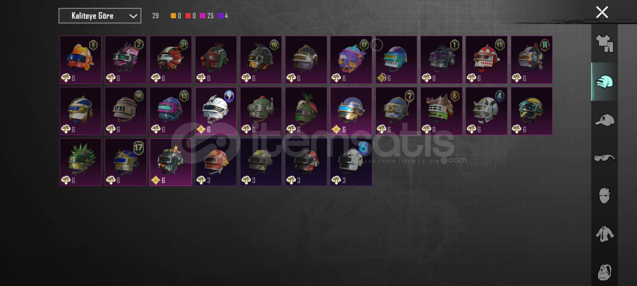637x286 pixels.
Task: Open the face mask category icon
Action: [x=604, y=196]
